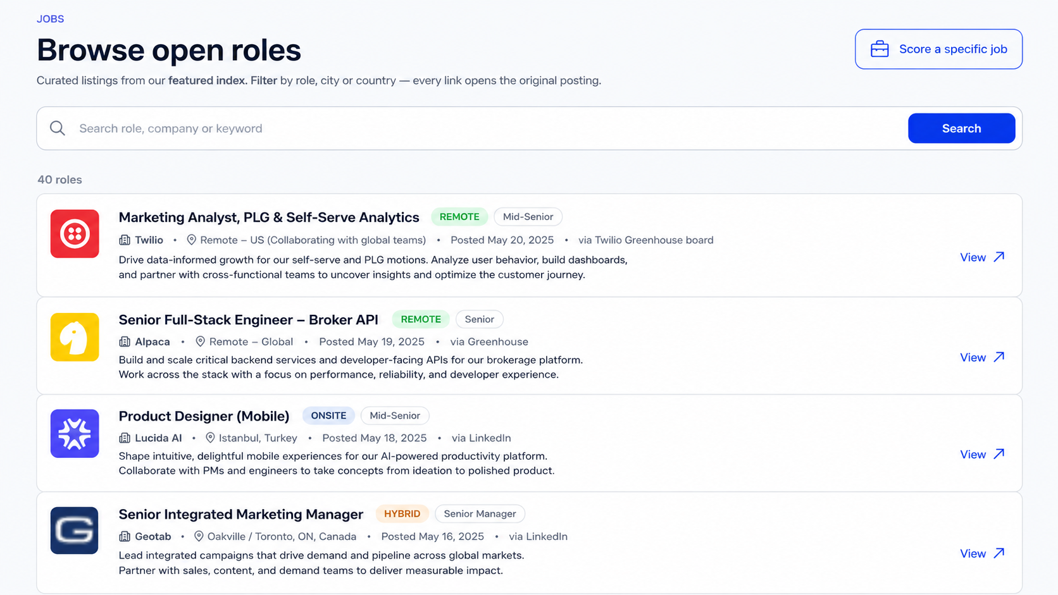The image size is (1058, 595).
Task: Click the Senior Manager tag
Action: point(480,513)
